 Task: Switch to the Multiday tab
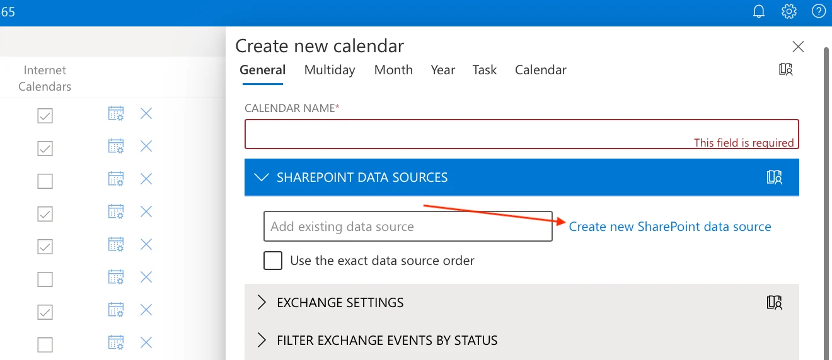330,70
